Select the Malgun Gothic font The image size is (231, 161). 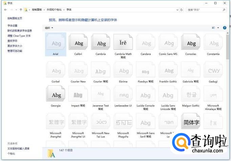[x=191, y=94]
